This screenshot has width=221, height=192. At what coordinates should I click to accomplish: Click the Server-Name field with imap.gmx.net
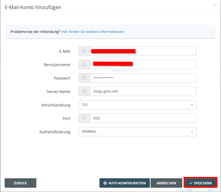coord(143,91)
